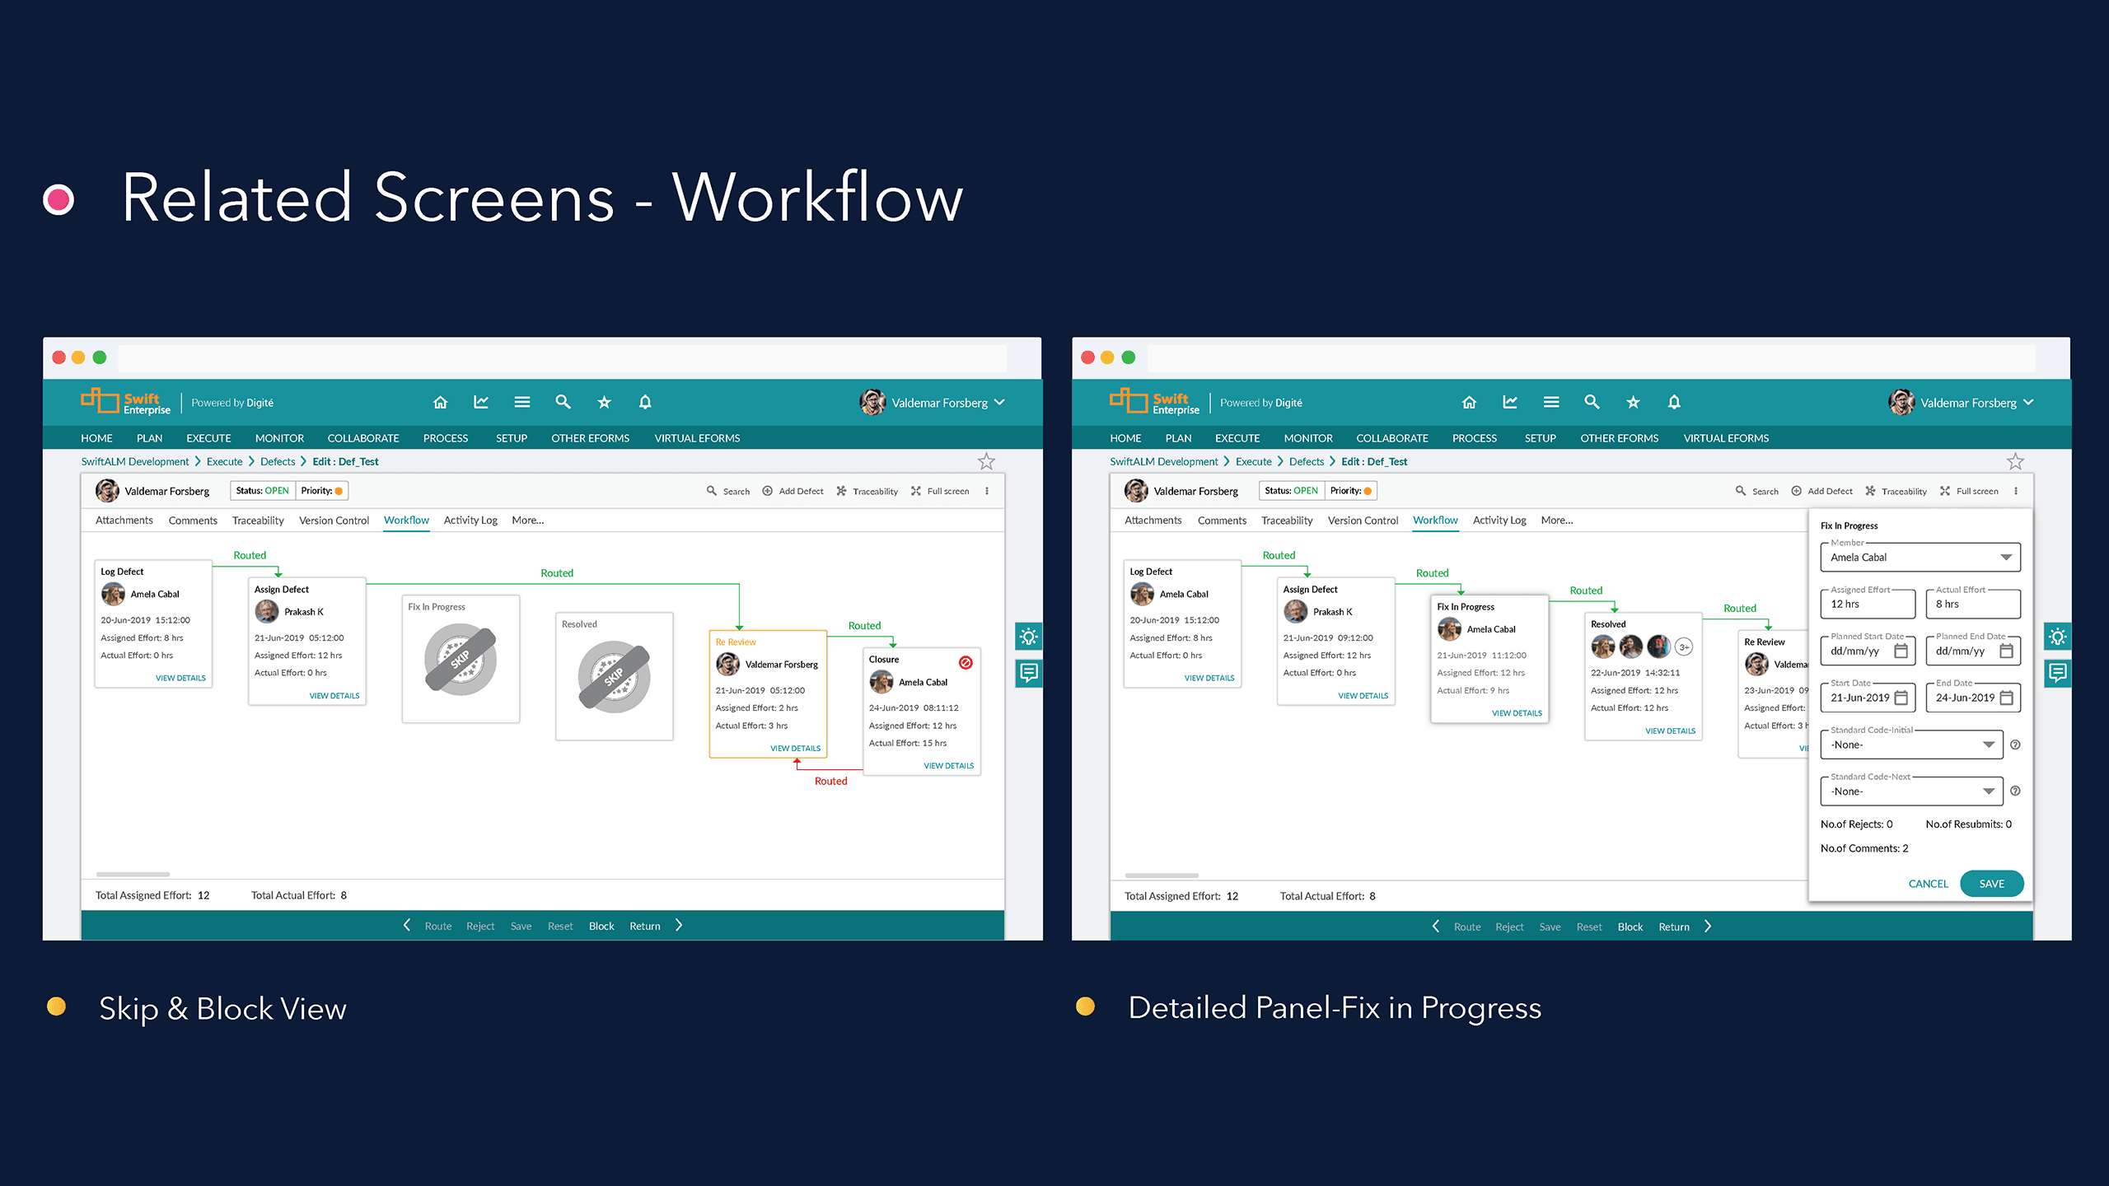Image resolution: width=2109 pixels, height=1186 pixels.
Task: Open the lightbulb side panel icon in left screen
Action: [x=1028, y=636]
